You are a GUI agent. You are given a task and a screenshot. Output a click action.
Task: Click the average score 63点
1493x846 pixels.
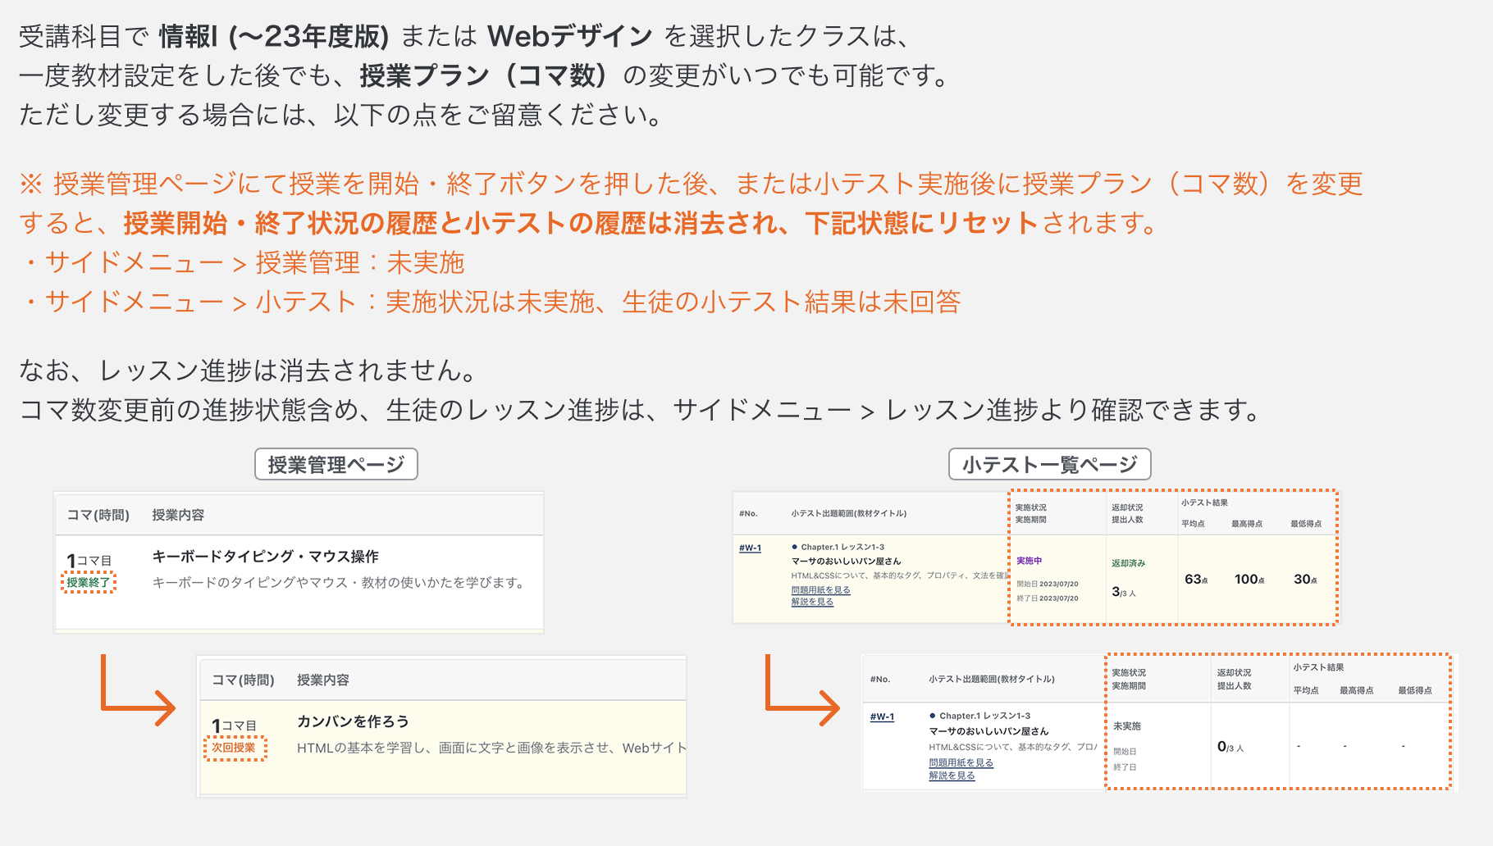tap(1196, 580)
